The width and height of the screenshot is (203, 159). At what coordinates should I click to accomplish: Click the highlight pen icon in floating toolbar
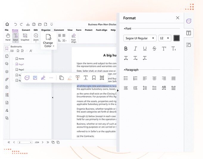(x=69, y=78)
